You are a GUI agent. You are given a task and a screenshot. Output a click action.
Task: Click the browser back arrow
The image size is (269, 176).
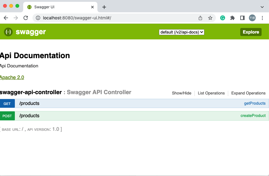pyautogui.click(x=6, y=18)
